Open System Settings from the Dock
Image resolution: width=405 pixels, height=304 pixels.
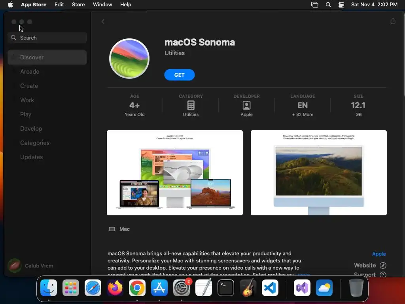pos(181,288)
